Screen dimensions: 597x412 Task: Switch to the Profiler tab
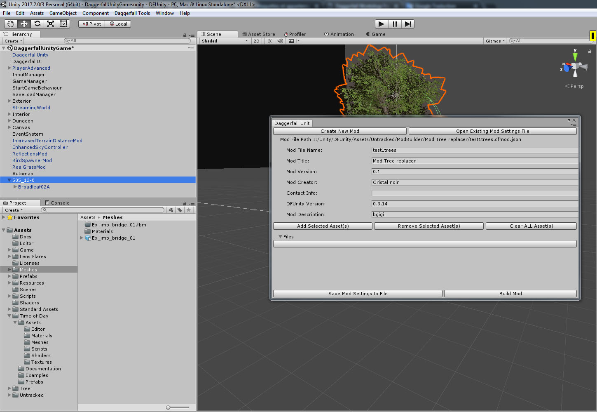[295, 34]
